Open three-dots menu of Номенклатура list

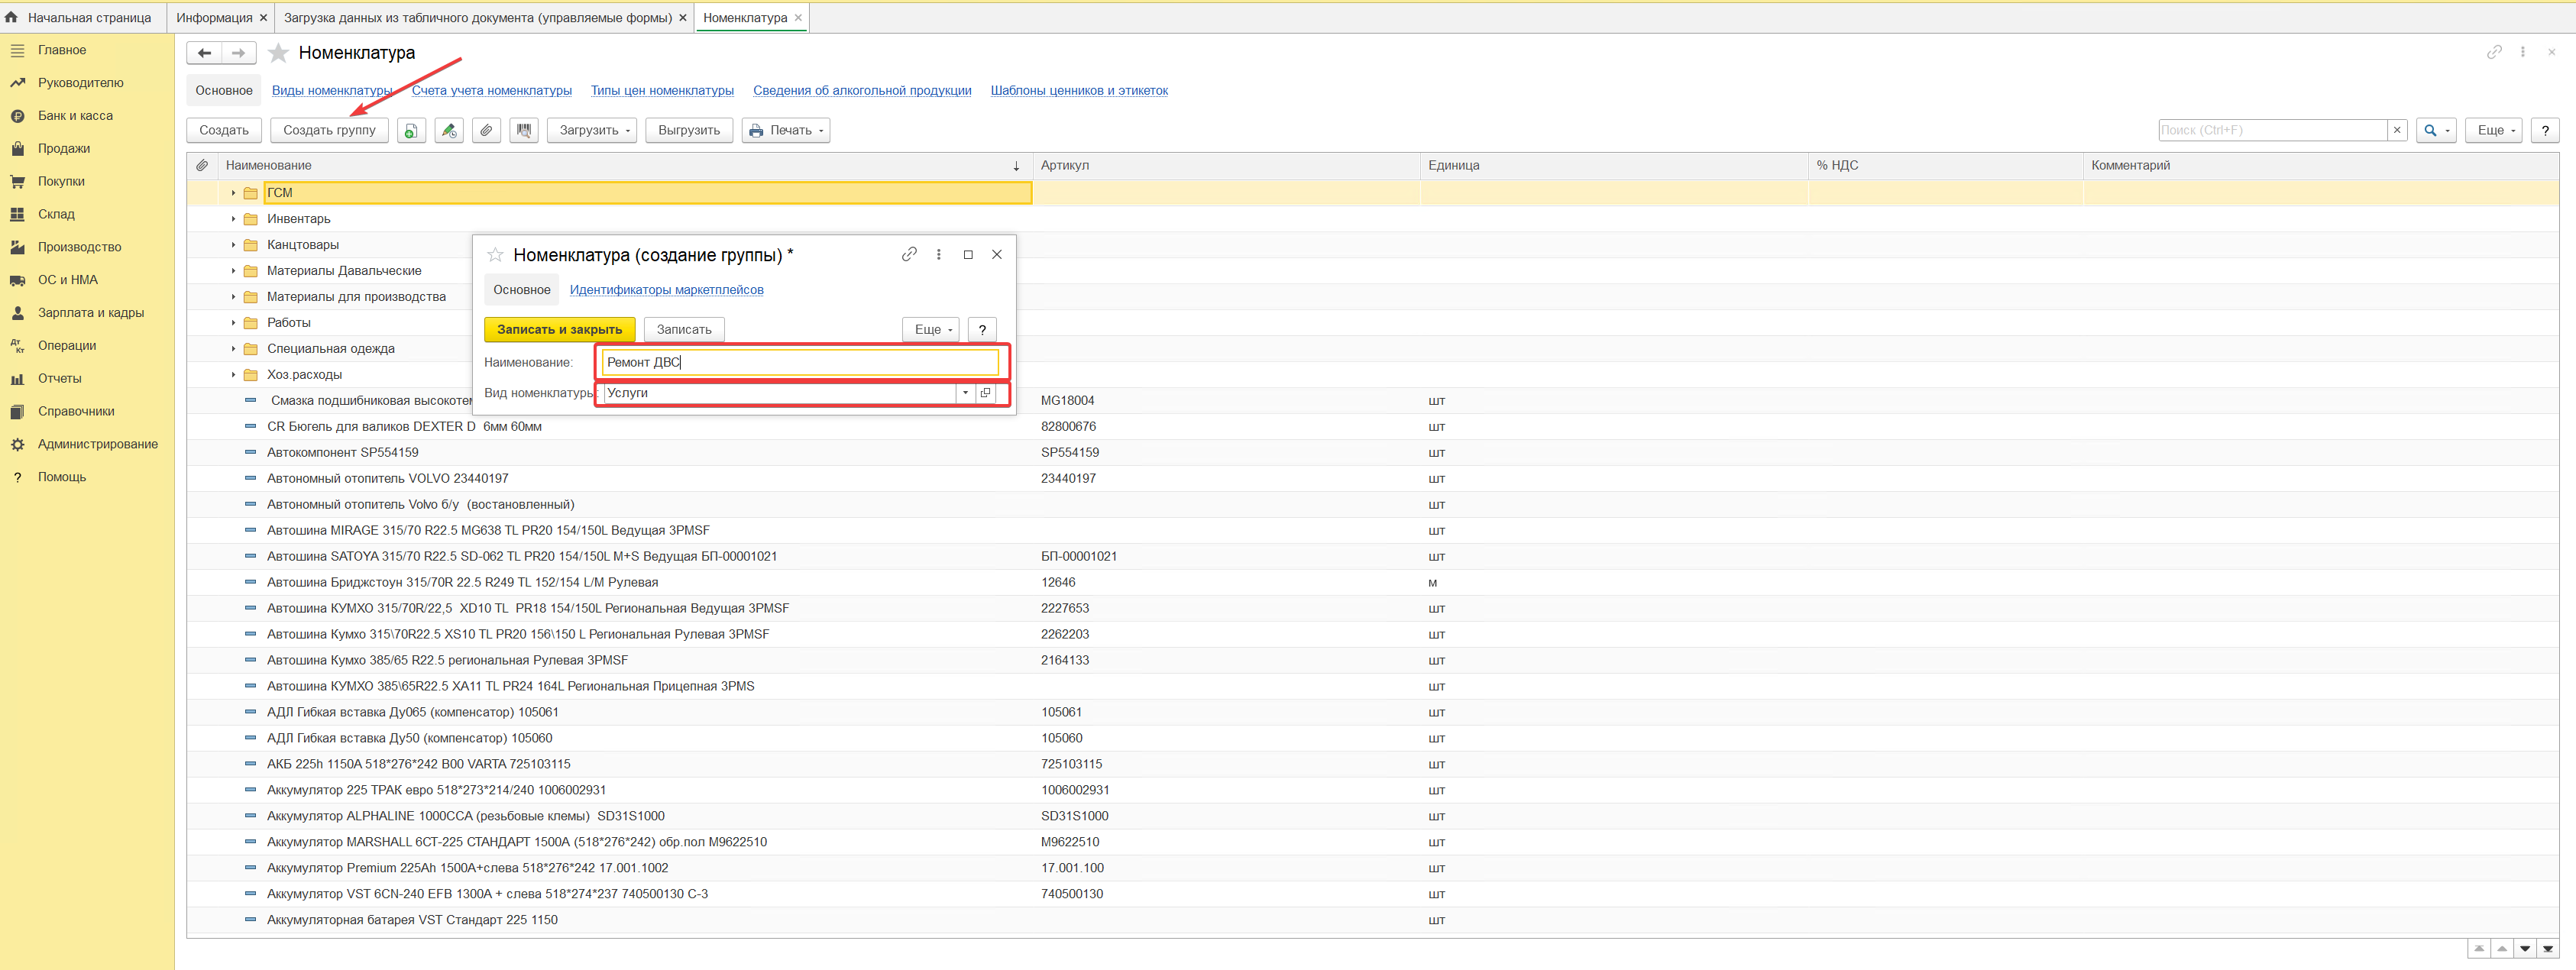[x=2523, y=52]
